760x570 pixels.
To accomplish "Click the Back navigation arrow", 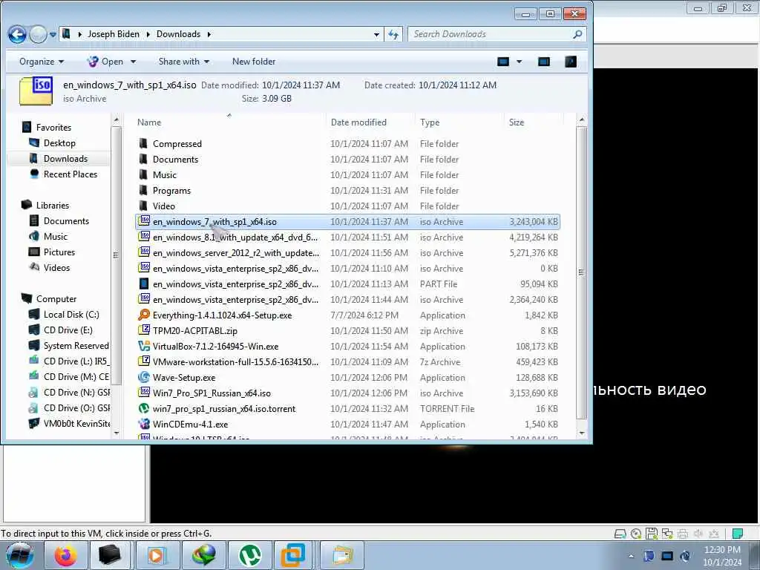I will click(18, 34).
